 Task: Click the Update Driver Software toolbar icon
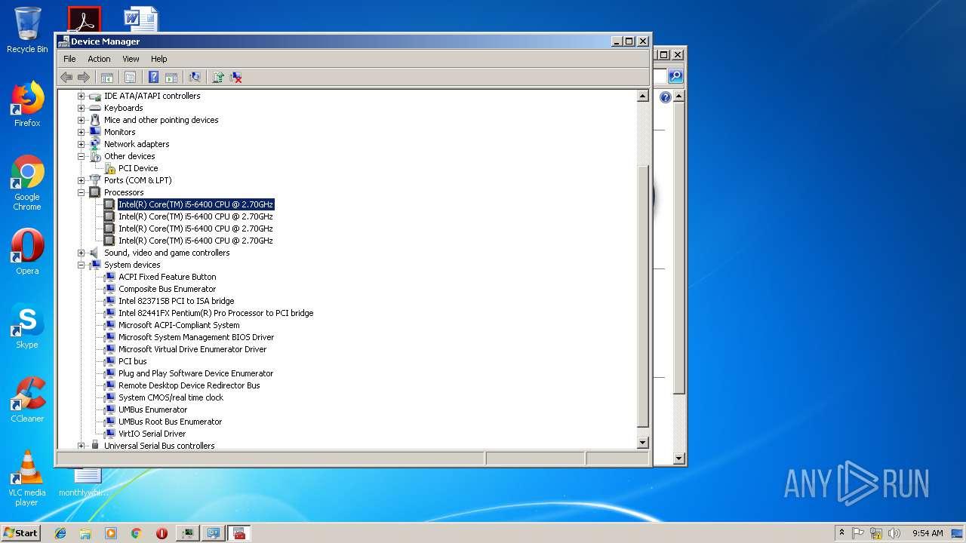218,77
